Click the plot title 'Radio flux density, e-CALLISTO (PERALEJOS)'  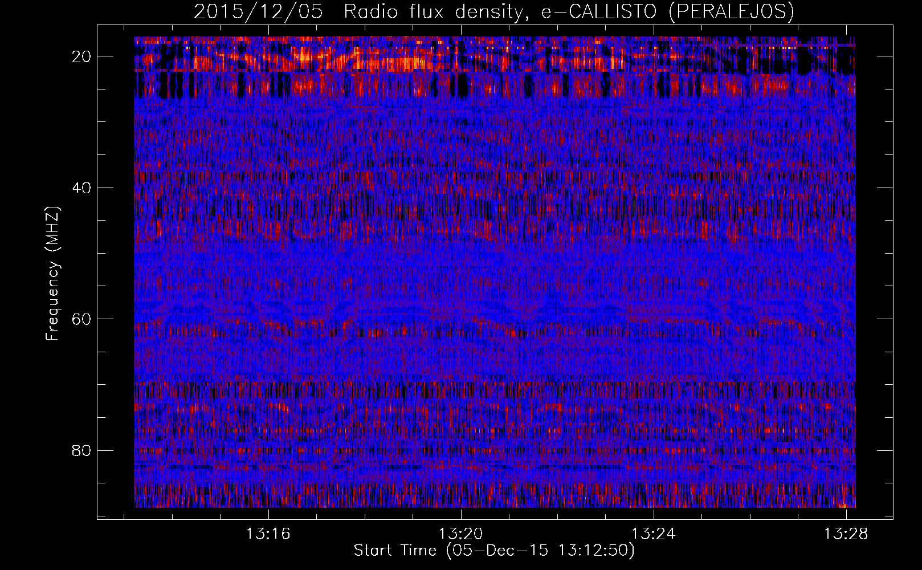click(569, 11)
